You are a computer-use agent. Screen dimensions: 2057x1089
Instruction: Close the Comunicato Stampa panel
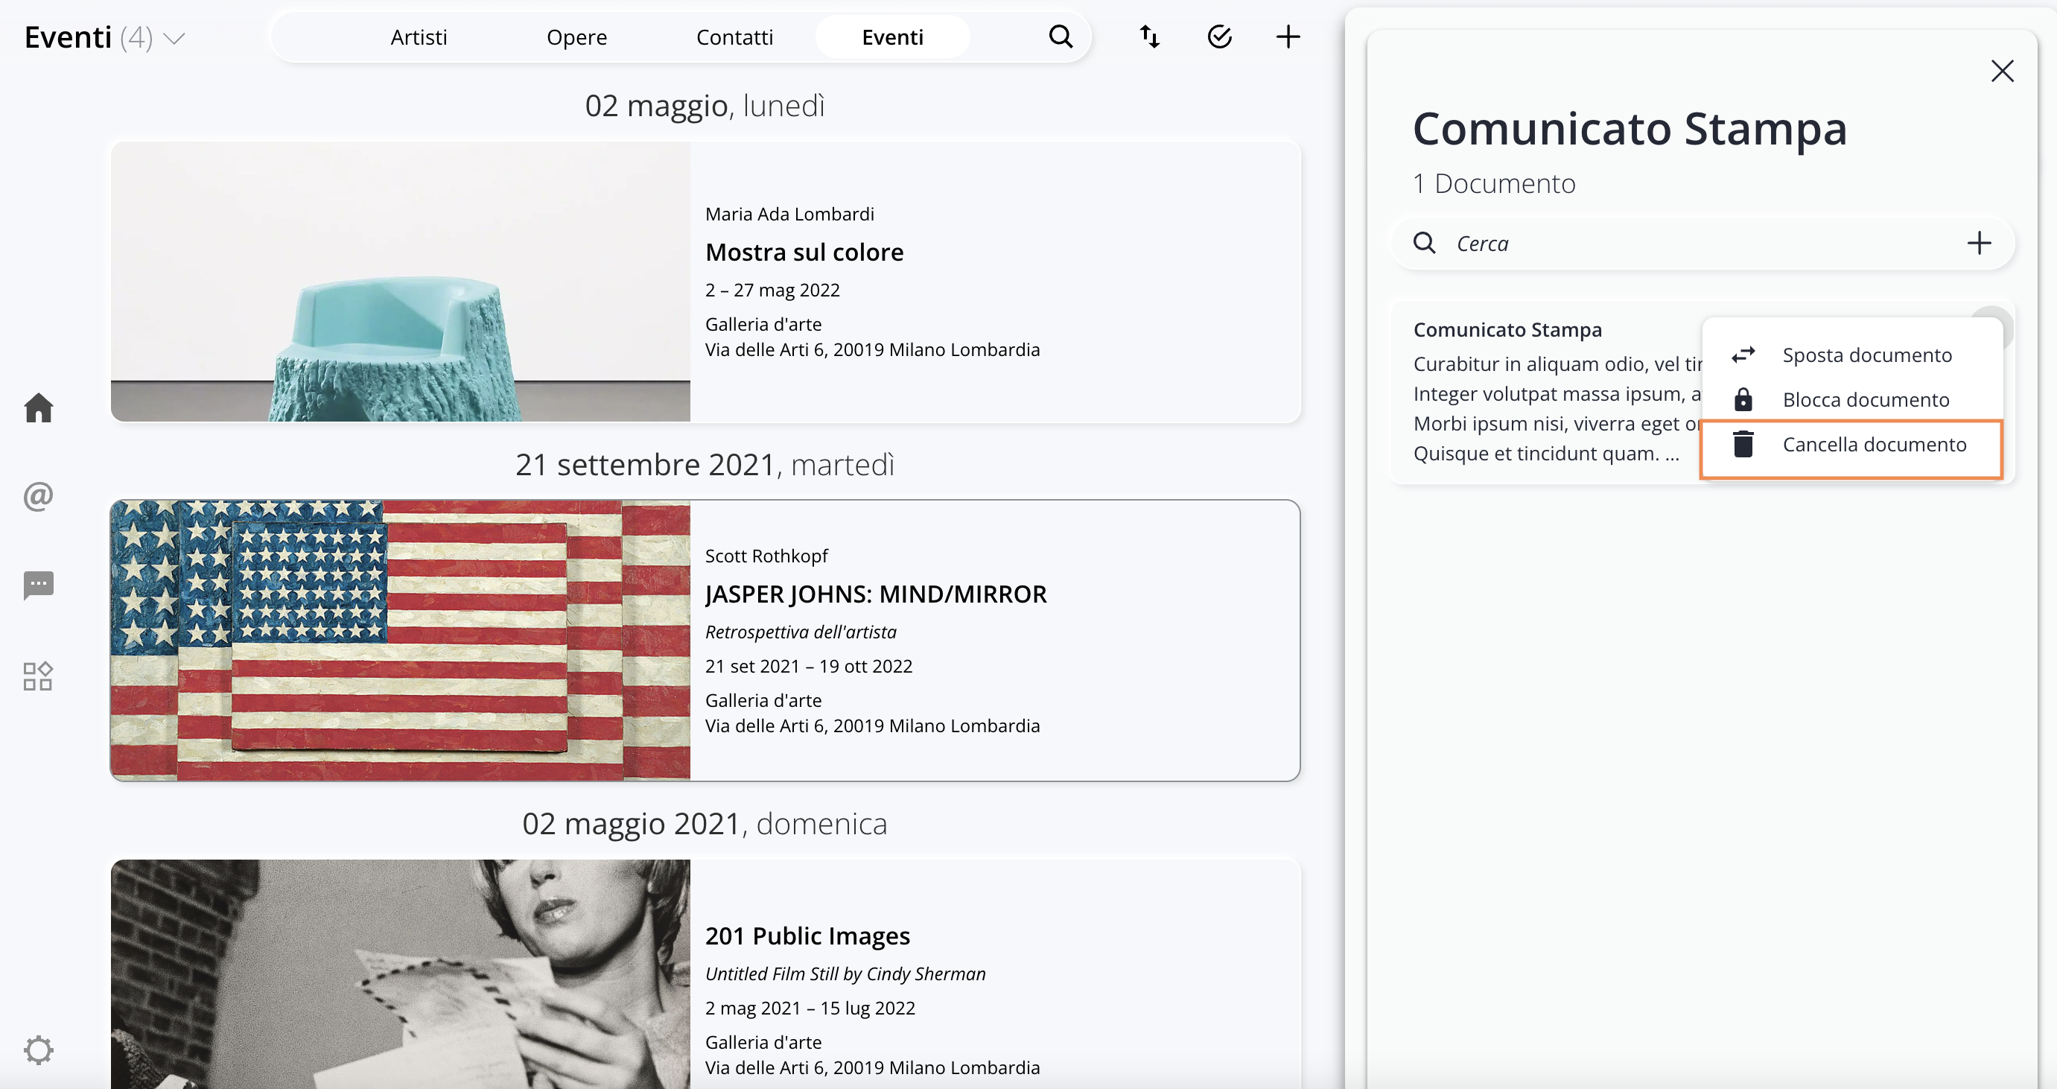click(2002, 71)
